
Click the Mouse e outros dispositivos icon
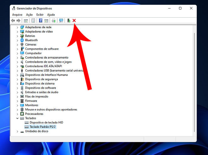click(x=22, y=109)
